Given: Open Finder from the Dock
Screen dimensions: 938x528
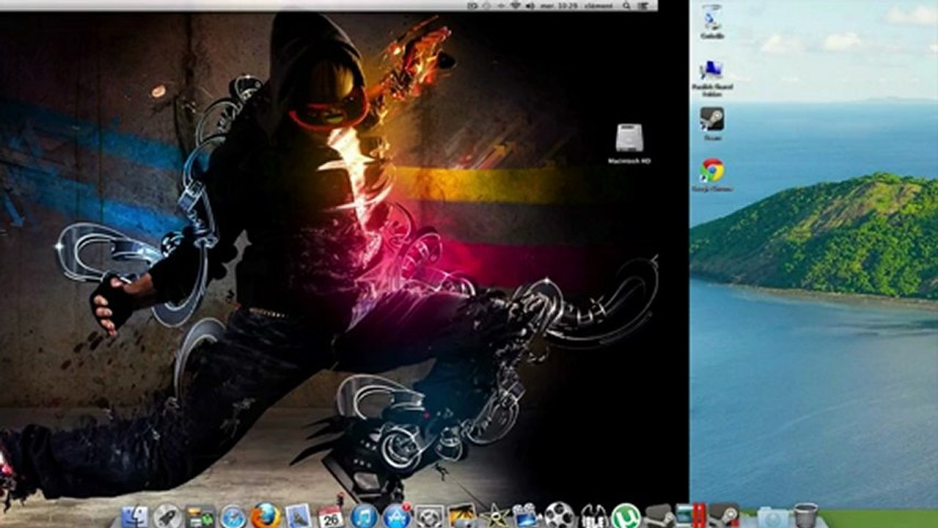Looking at the screenshot, I should click(x=135, y=517).
